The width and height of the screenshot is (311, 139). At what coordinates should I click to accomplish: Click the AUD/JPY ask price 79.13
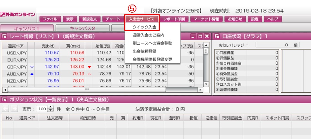click(78, 74)
